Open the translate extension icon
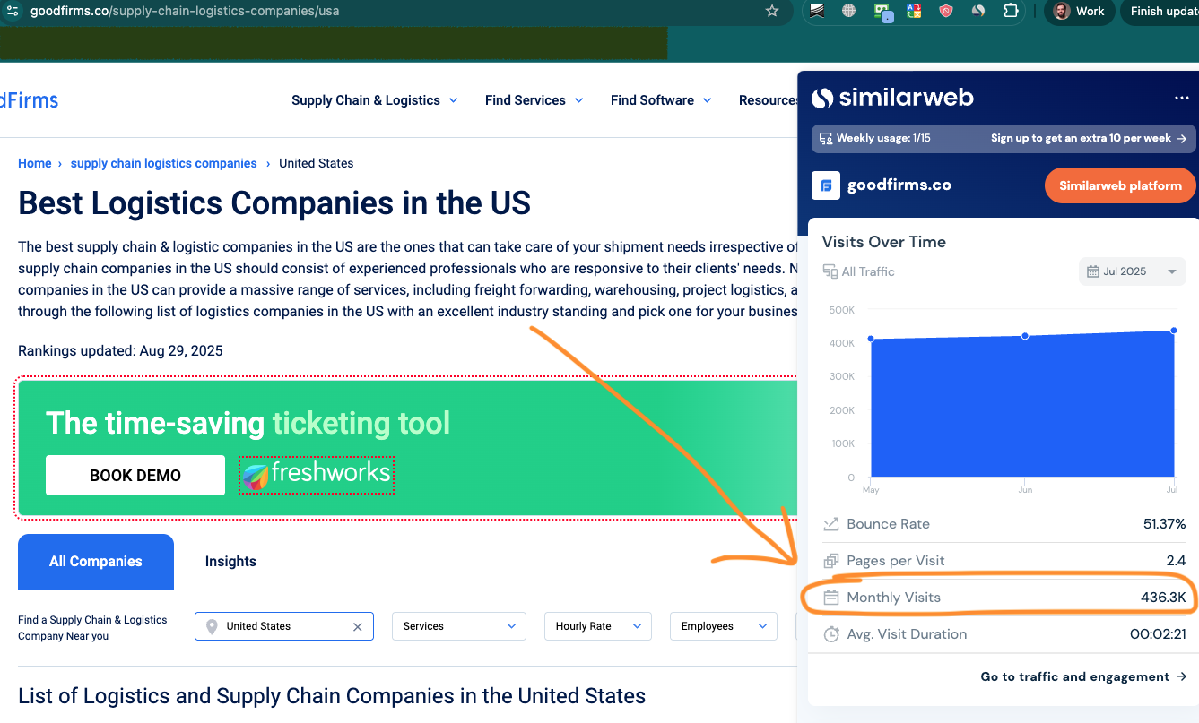 tap(914, 11)
